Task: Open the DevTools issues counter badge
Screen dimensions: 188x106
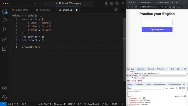Action: coord(172,69)
